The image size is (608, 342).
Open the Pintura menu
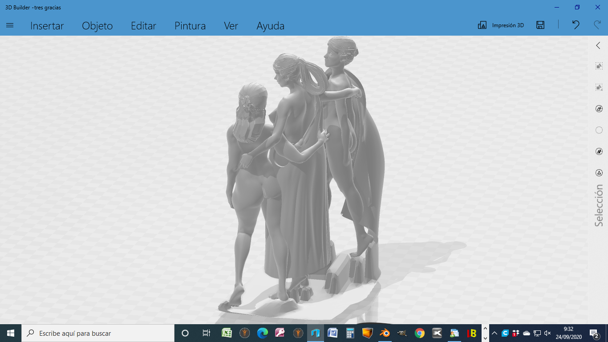[x=190, y=26]
